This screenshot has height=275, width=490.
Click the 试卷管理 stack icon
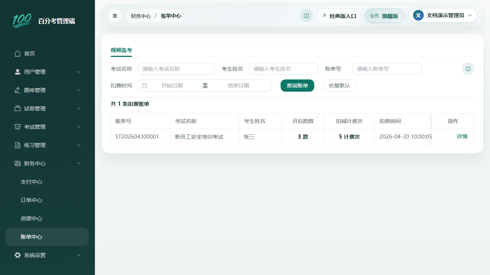(18, 108)
